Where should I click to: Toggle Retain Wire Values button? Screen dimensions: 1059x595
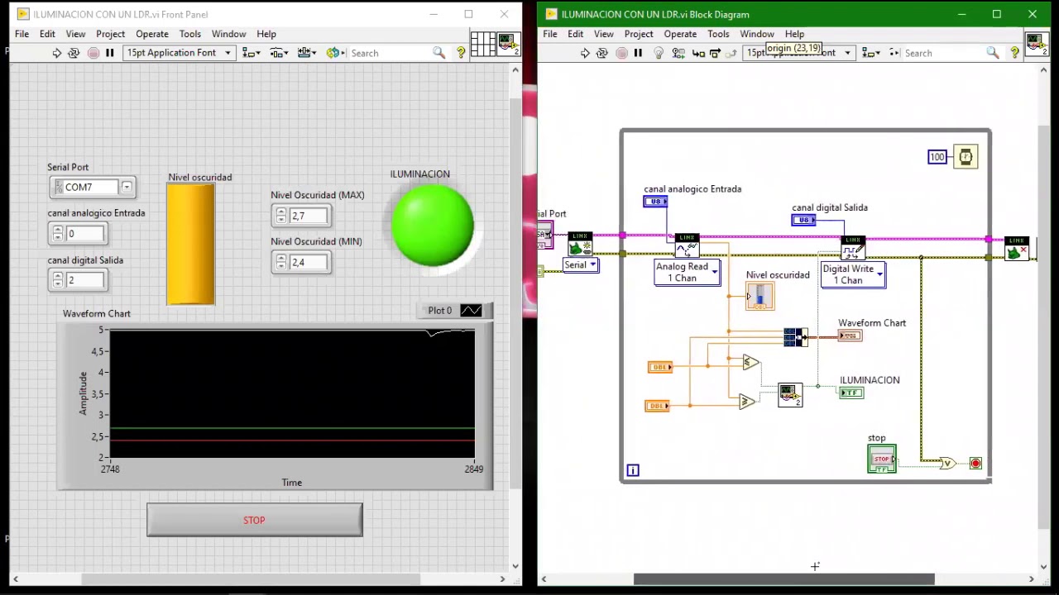(678, 53)
